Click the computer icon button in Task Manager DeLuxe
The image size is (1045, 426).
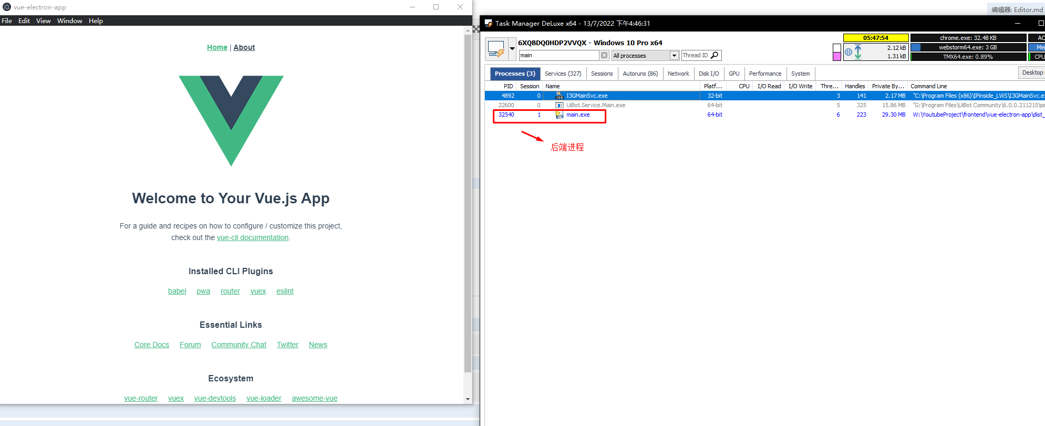click(x=495, y=49)
